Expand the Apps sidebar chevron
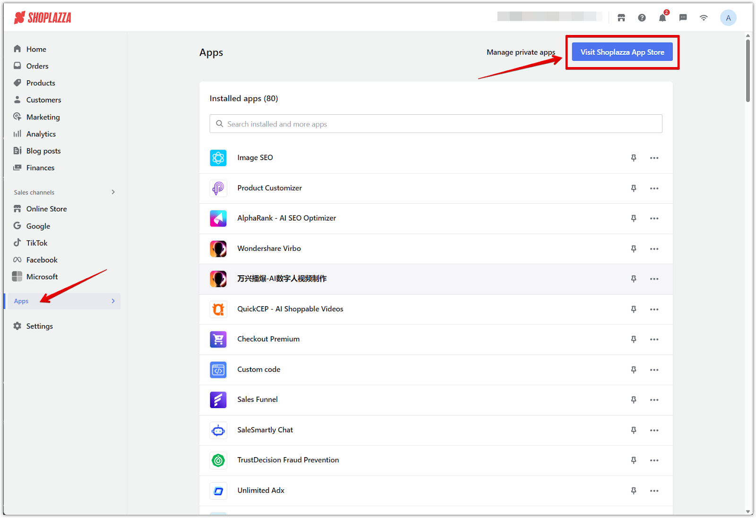756x518 pixels. pos(113,301)
